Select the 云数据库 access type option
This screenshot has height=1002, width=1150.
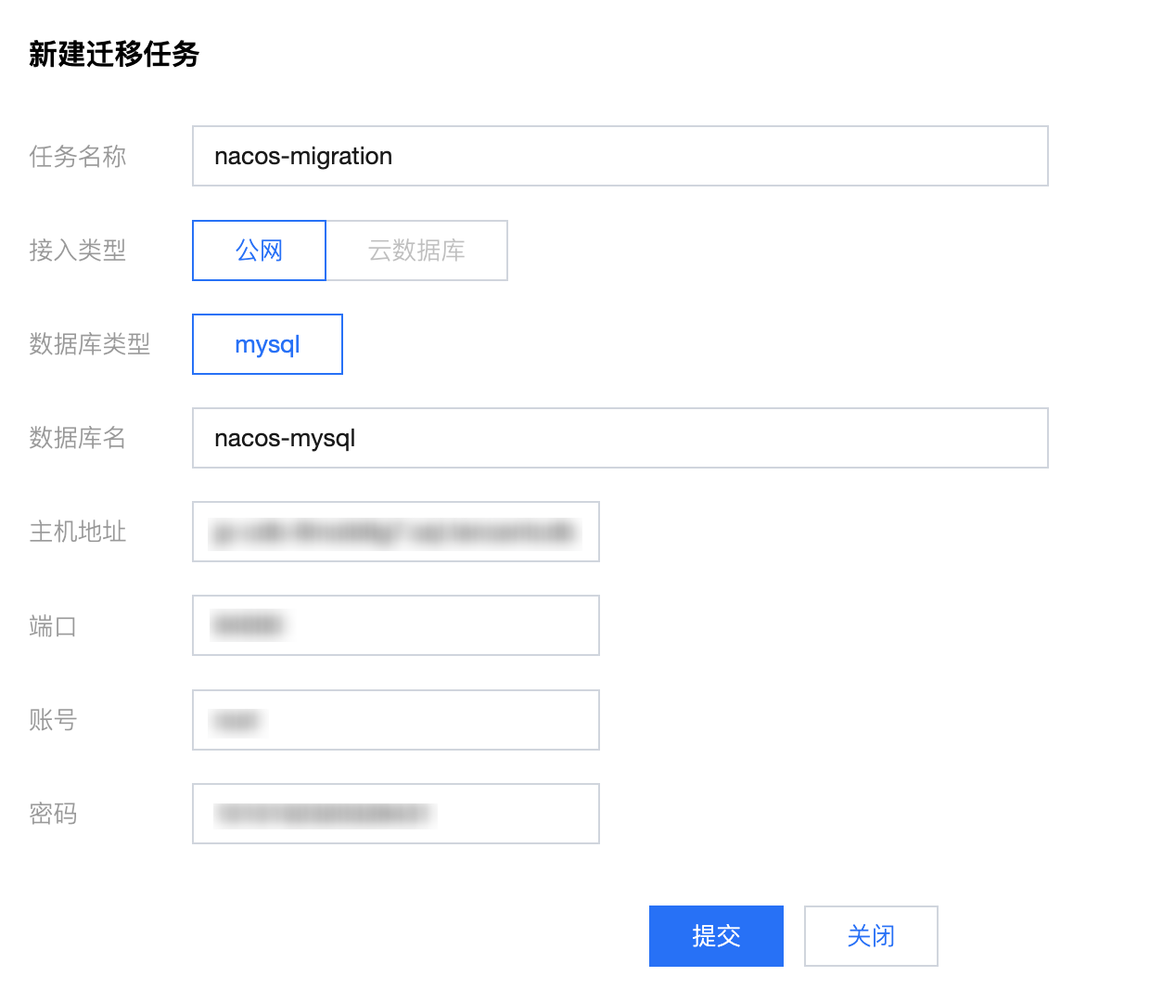point(416,250)
